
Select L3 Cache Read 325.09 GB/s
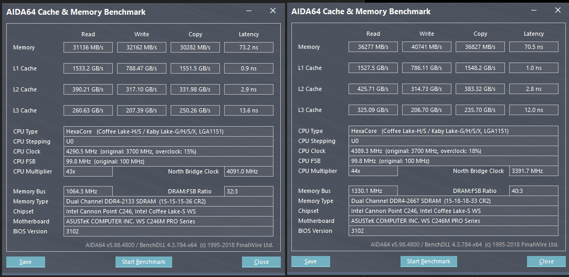[x=373, y=110]
